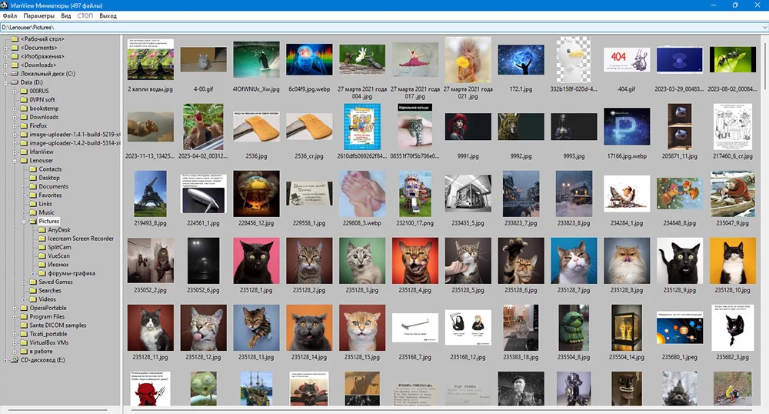Screen dimensions: 769x414
Task: Open the path dropdown of the address bar
Action: [x=763, y=27]
